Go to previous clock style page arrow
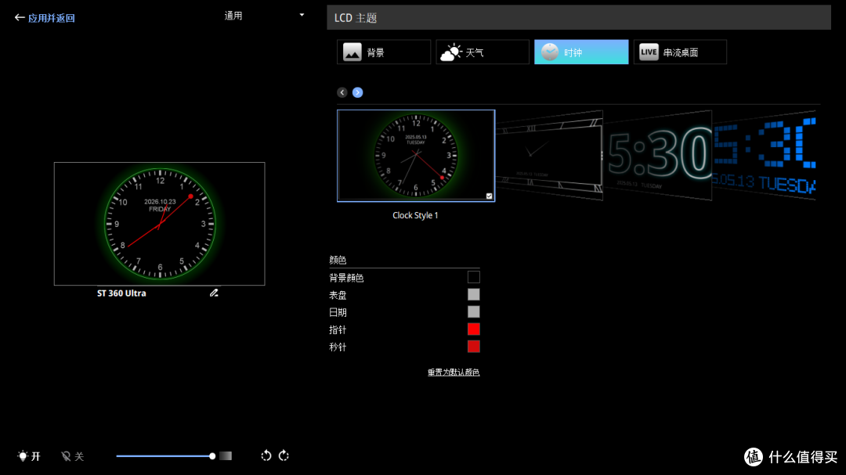This screenshot has height=475, width=846. point(342,93)
